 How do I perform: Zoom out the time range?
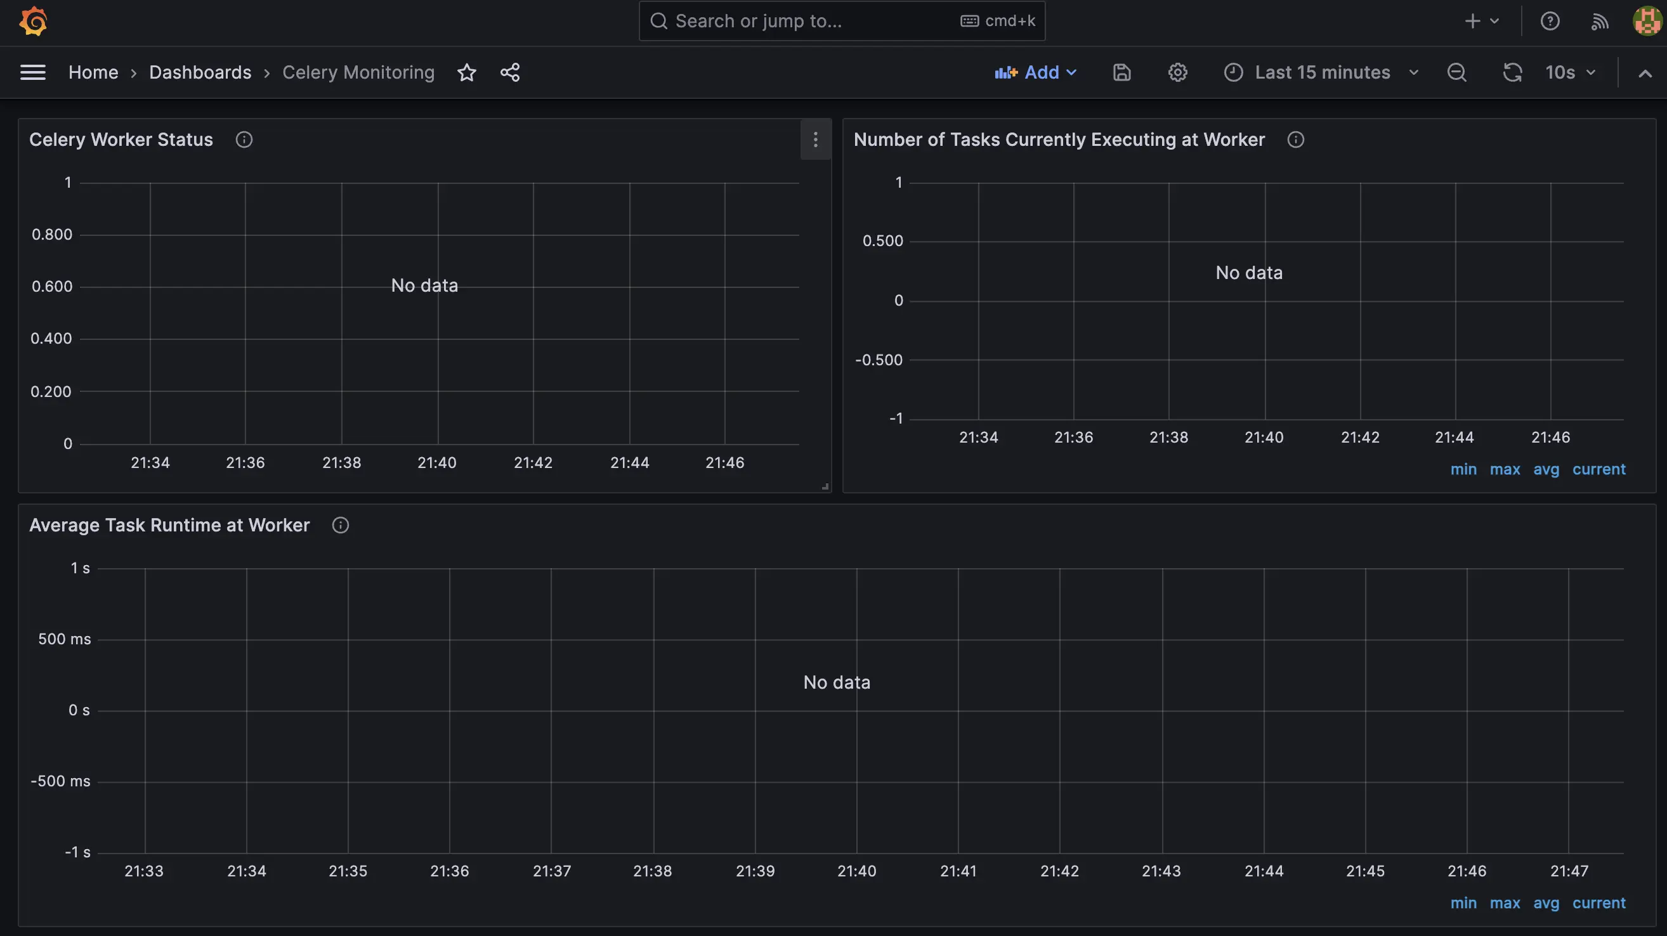point(1456,72)
